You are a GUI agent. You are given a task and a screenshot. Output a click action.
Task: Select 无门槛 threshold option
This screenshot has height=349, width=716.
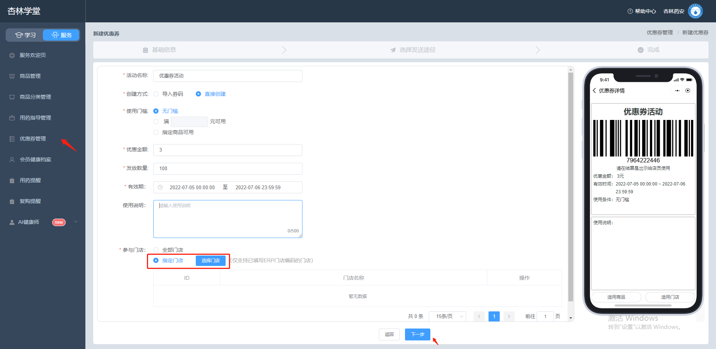pos(156,111)
